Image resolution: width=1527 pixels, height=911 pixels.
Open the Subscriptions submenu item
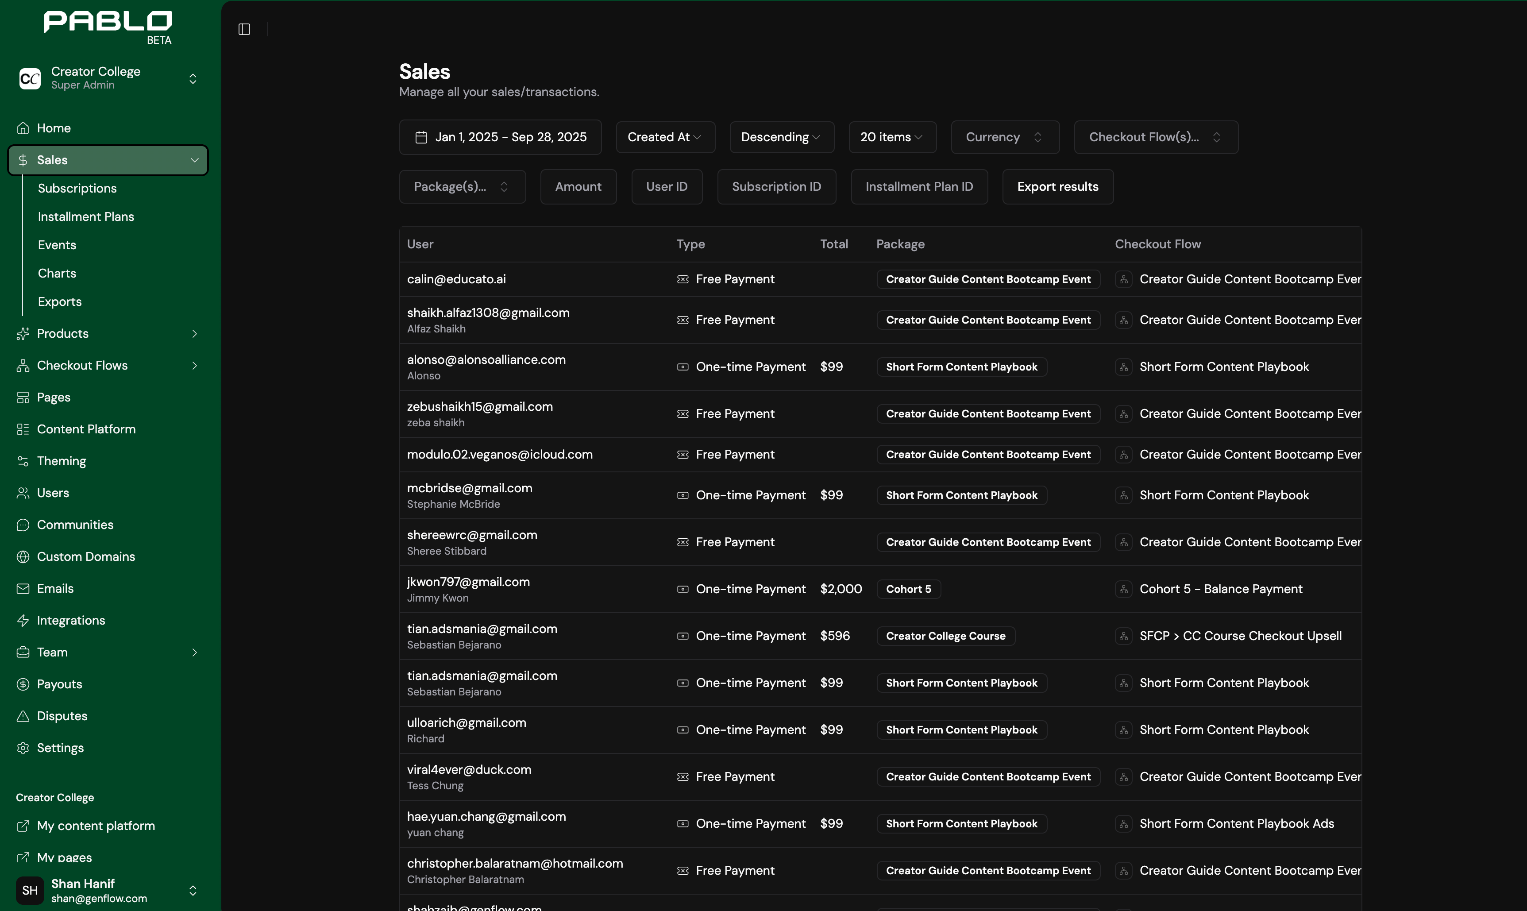pyautogui.click(x=77, y=189)
